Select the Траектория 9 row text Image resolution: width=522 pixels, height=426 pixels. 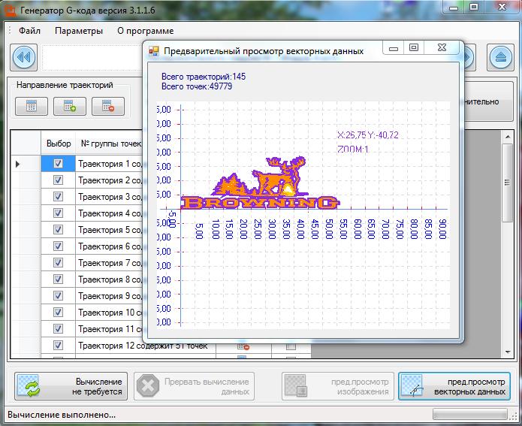(x=110, y=296)
